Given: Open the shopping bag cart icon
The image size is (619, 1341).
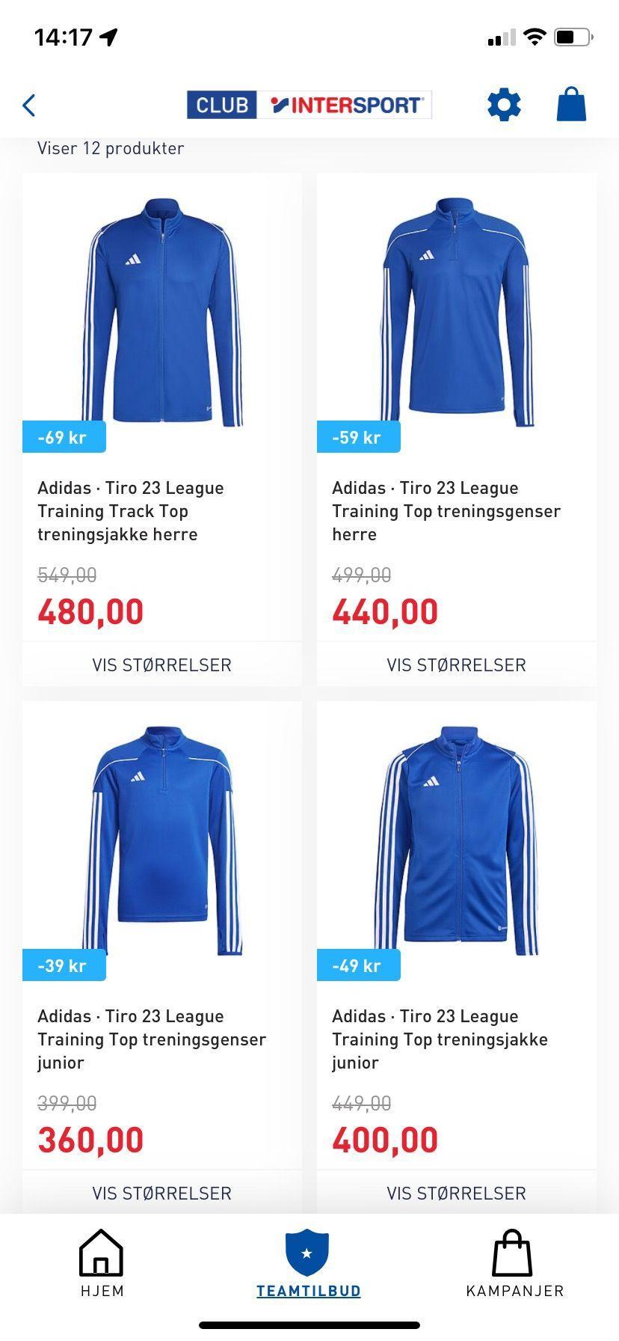Looking at the screenshot, I should coord(572,104).
